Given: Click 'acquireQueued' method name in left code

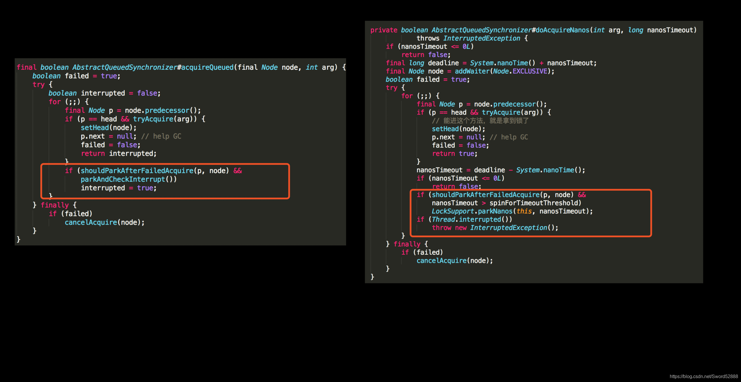Looking at the screenshot, I should tap(207, 67).
